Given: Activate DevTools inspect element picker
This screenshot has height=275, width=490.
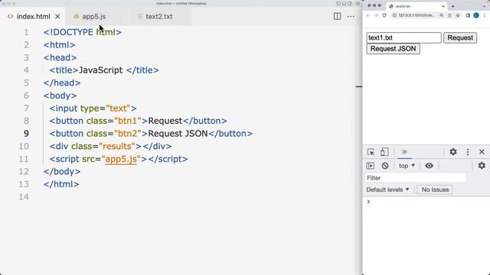Looking at the screenshot, I should pyautogui.click(x=371, y=152).
